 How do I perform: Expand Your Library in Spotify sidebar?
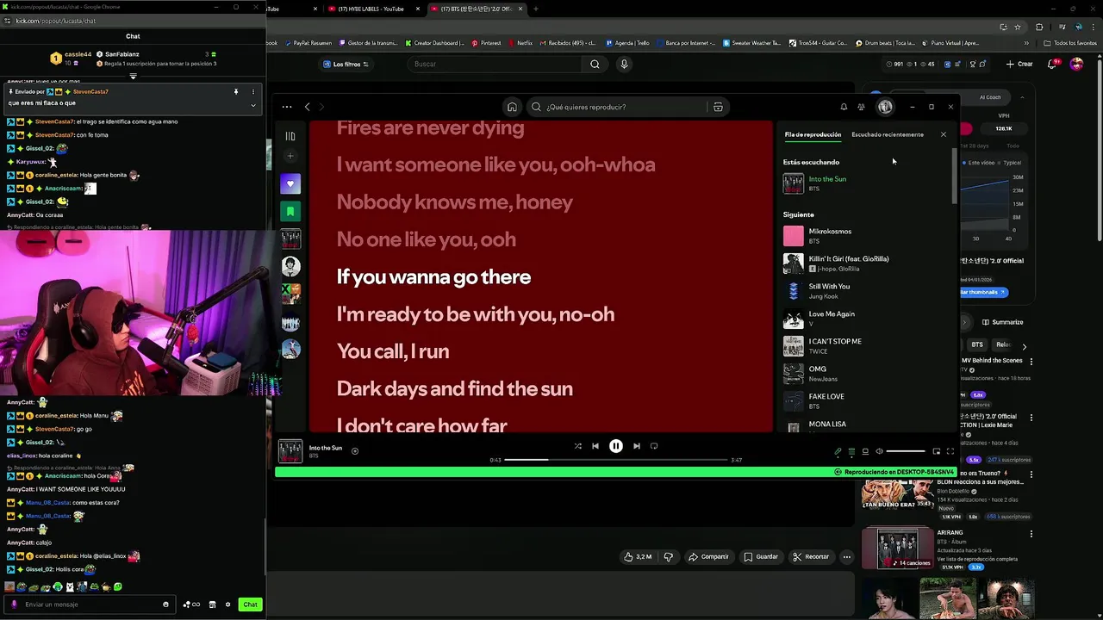(290, 136)
